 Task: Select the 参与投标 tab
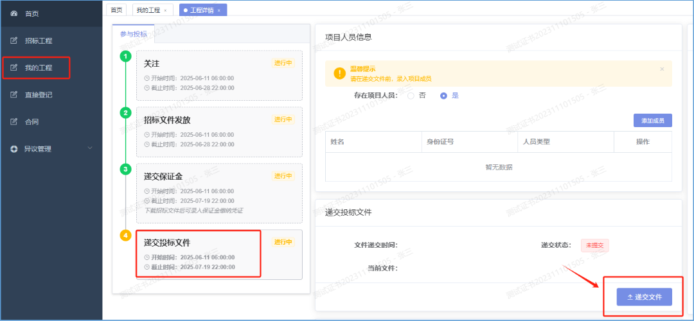coord(134,33)
